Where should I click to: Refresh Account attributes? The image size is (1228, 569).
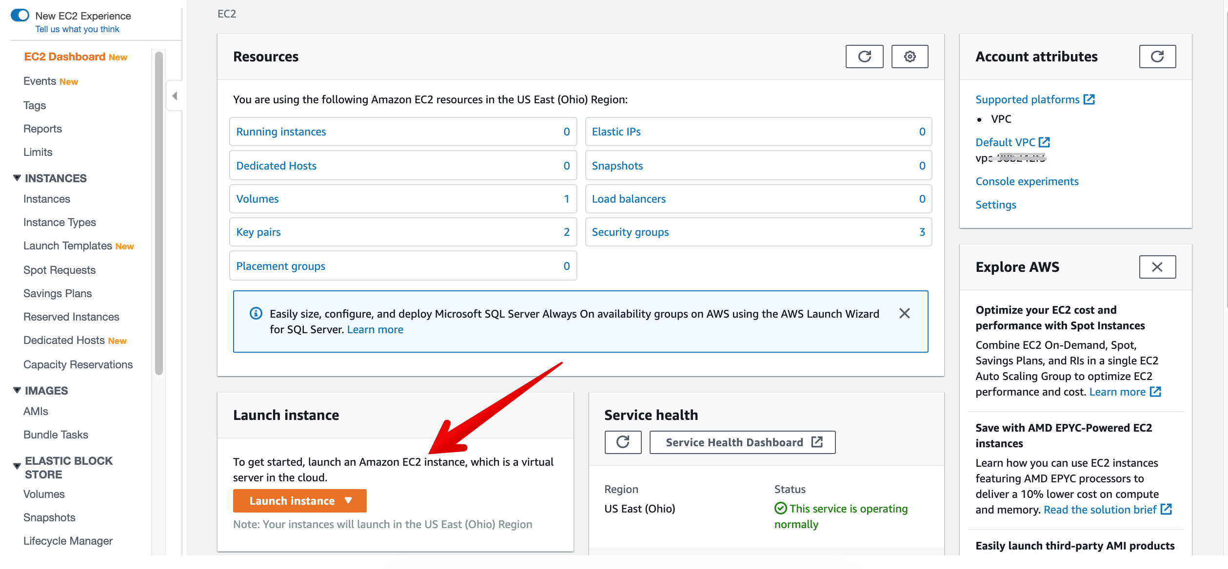1157,56
